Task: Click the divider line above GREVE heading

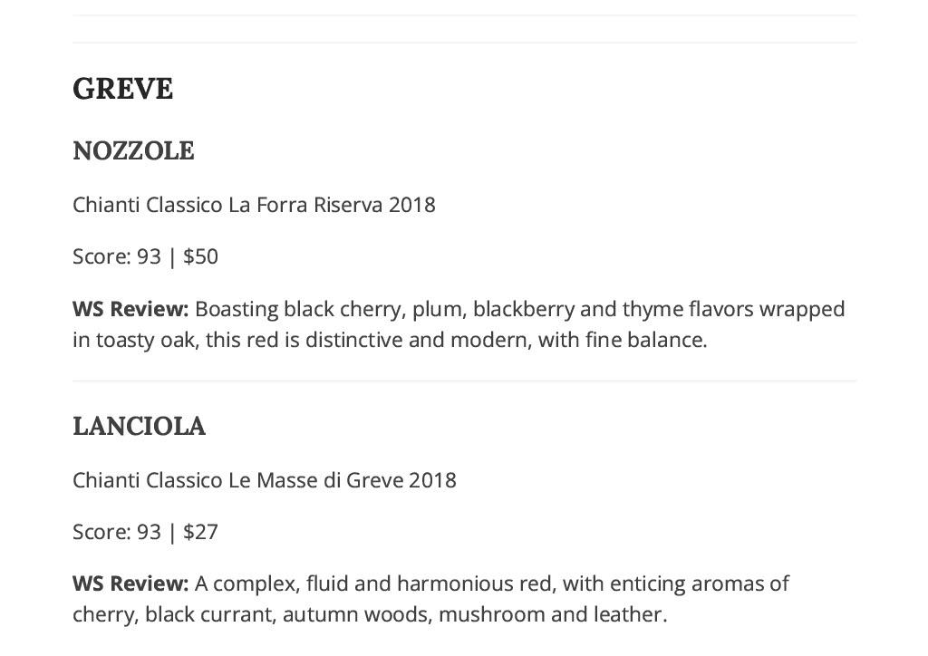Action: 465,43
